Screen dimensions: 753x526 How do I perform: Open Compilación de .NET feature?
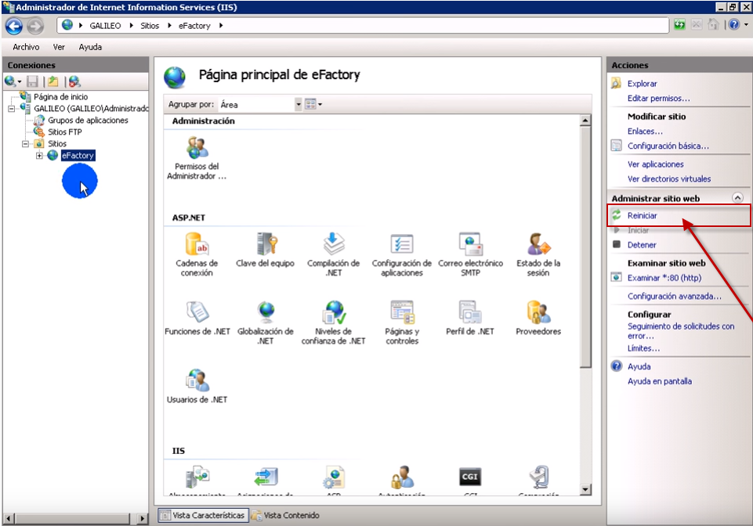point(333,254)
